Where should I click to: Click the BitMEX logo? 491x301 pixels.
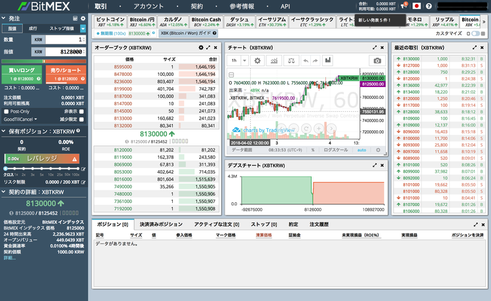pos(44,6)
